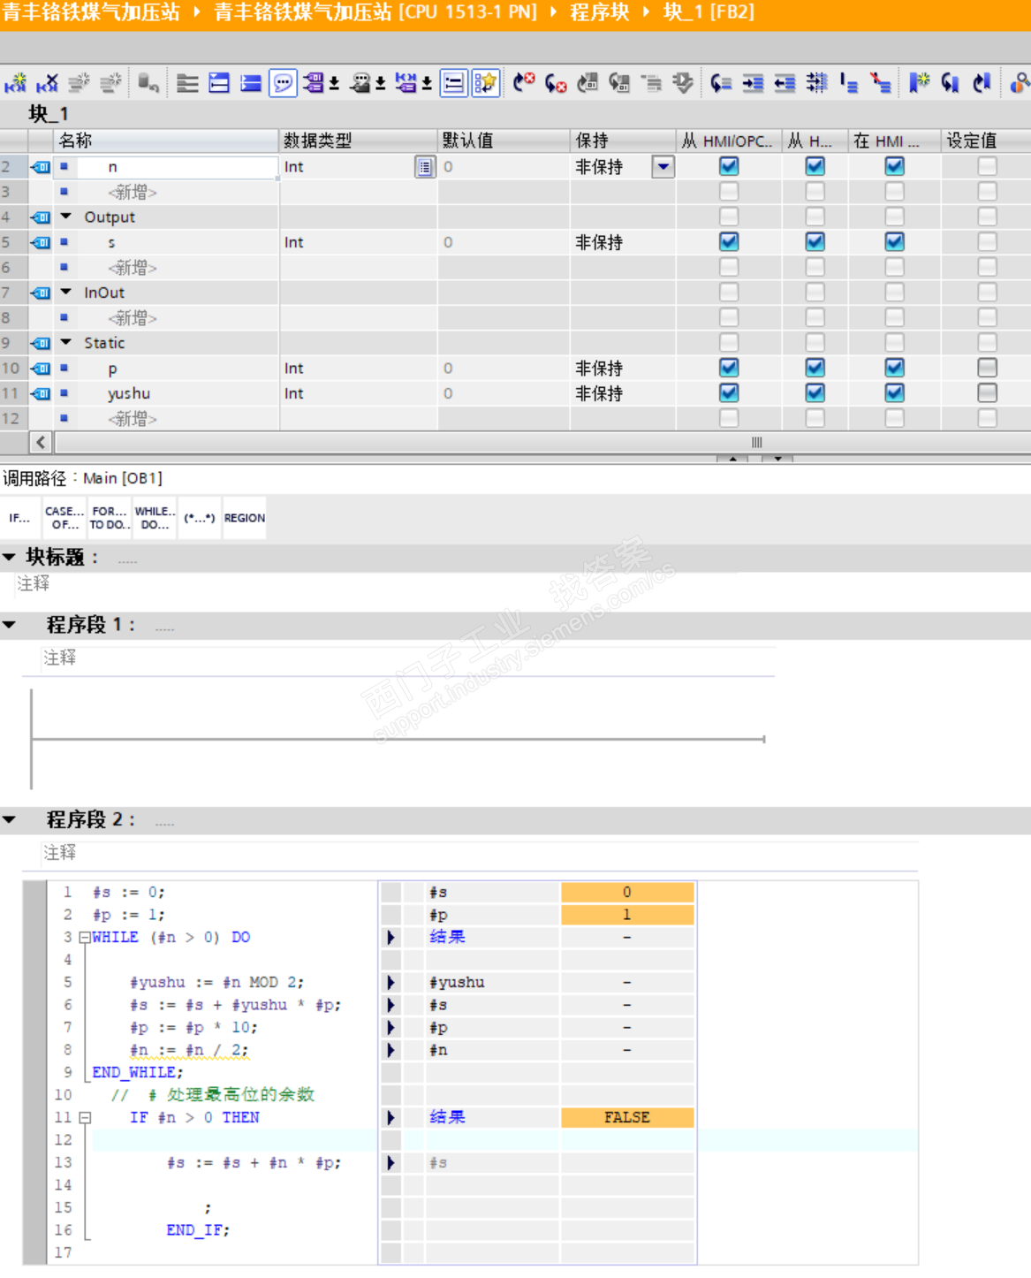Image resolution: width=1031 pixels, height=1278 pixels.
Task: Click the solid blue stacked-bars networks icon
Action: 251,83
